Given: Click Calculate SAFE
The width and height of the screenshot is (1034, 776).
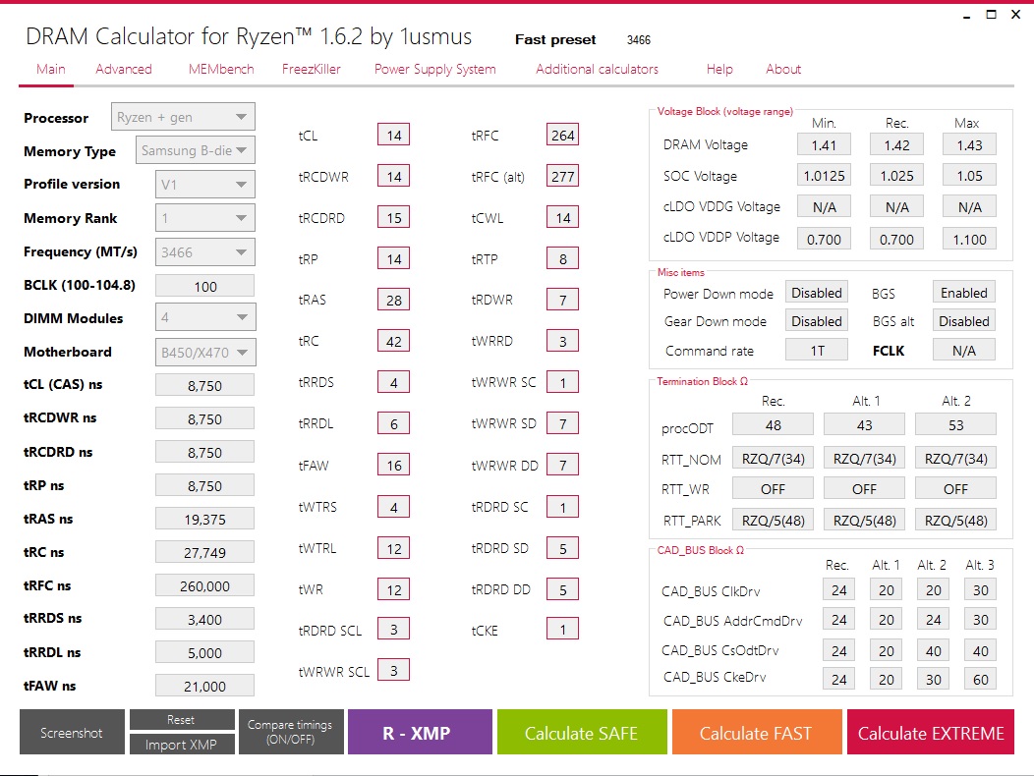Looking at the screenshot, I should click(582, 732).
